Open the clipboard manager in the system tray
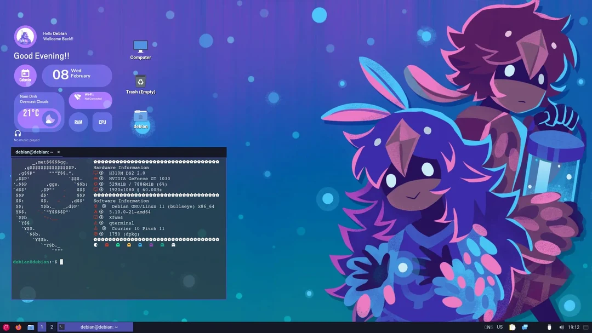Viewport: 592px width, 333px height. click(x=511, y=326)
